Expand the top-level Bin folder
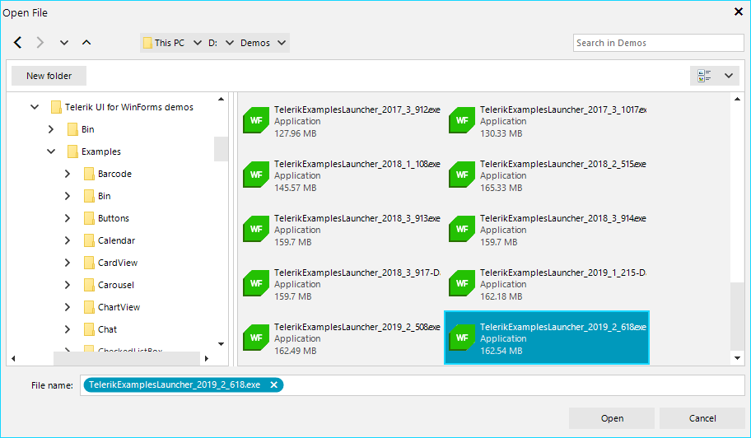The width and height of the screenshot is (751, 438). pos(51,129)
